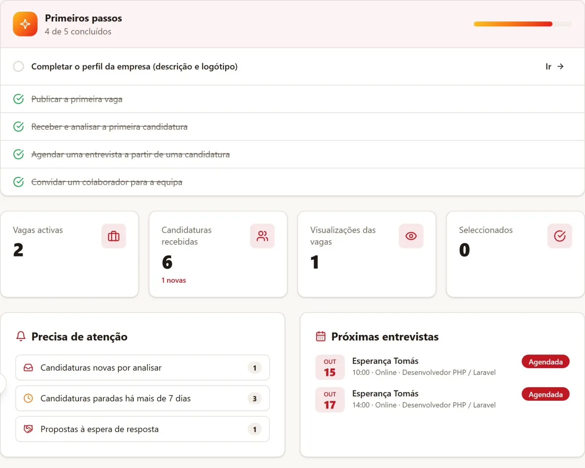This screenshot has height=468, width=585.
Task: Click the orange sparkle Primeiros passos icon
Action: coord(25,24)
